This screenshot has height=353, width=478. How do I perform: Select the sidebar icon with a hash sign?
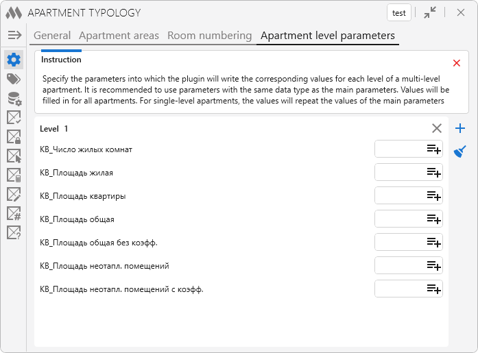(x=14, y=214)
